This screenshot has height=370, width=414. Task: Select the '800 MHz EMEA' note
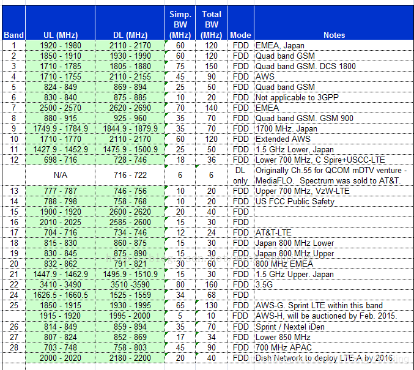coord(334,264)
